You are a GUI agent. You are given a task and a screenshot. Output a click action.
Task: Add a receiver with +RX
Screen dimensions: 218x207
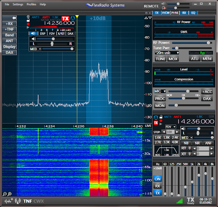point(9,24)
